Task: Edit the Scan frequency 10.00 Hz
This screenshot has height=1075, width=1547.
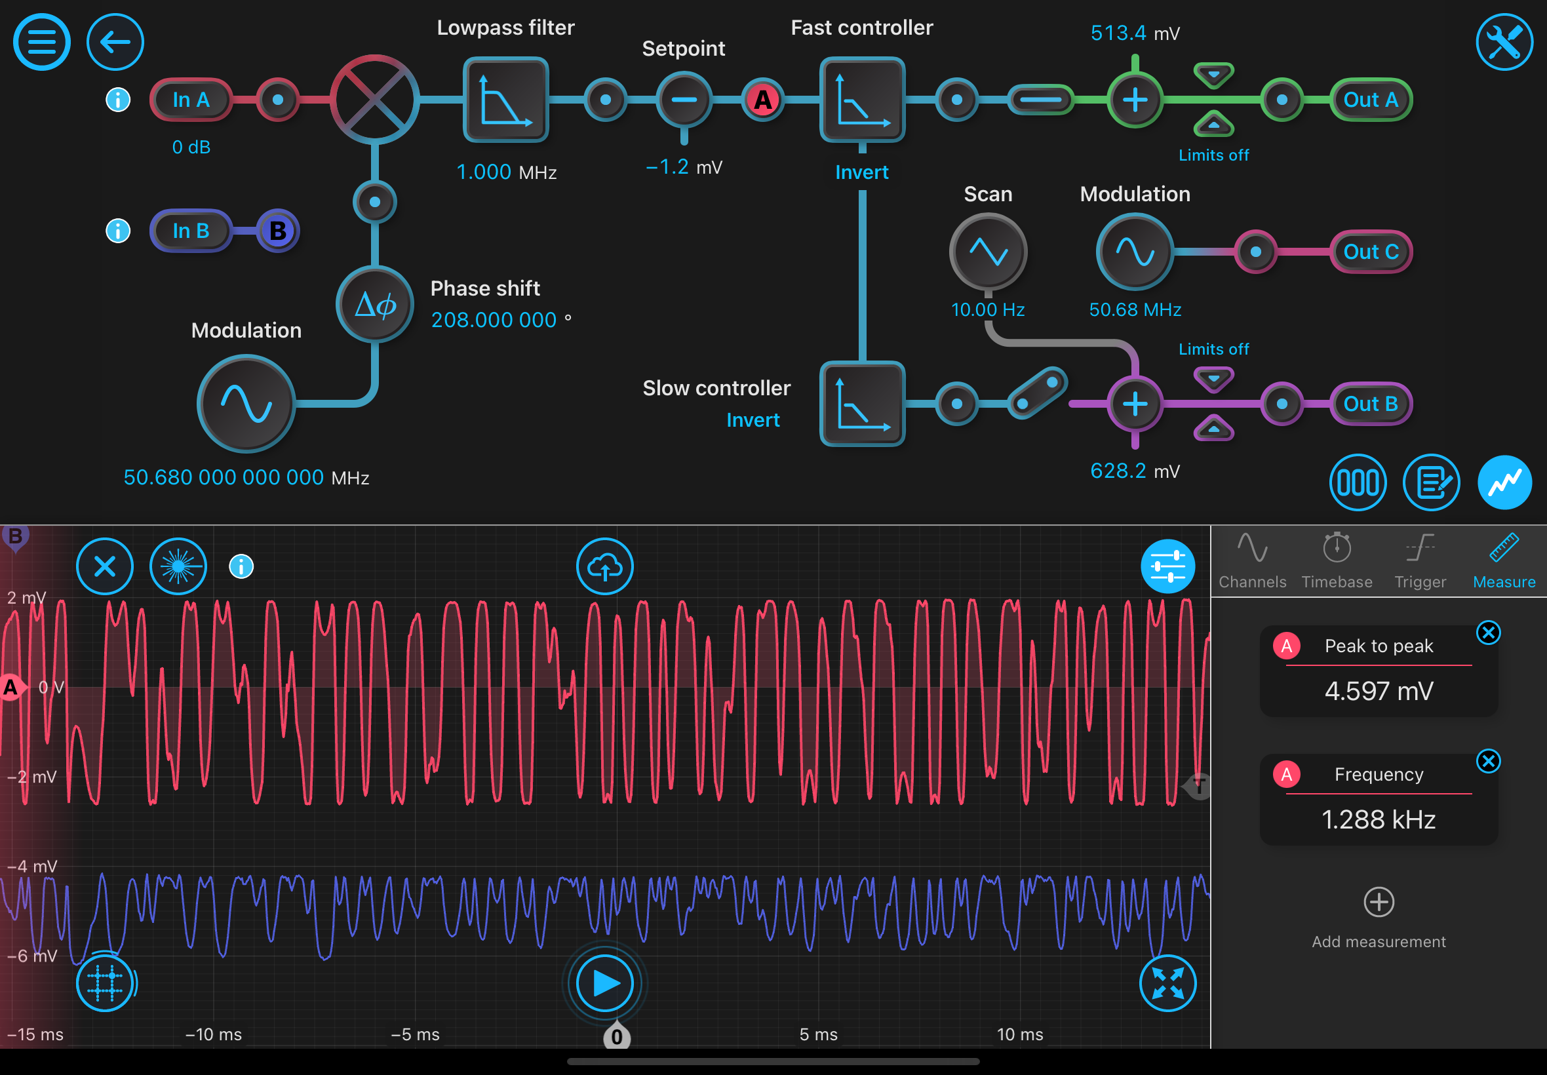Action: click(x=988, y=310)
